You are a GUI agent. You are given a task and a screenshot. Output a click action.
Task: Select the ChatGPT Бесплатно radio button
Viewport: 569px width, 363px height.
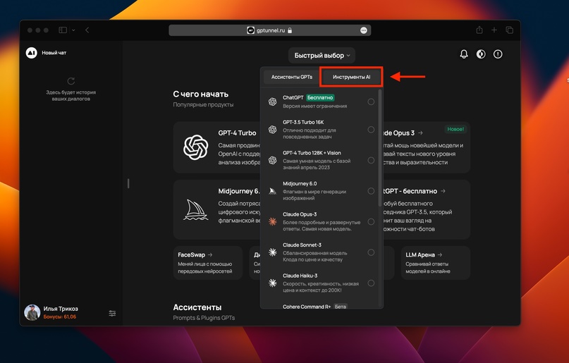click(x=371, y=102)
